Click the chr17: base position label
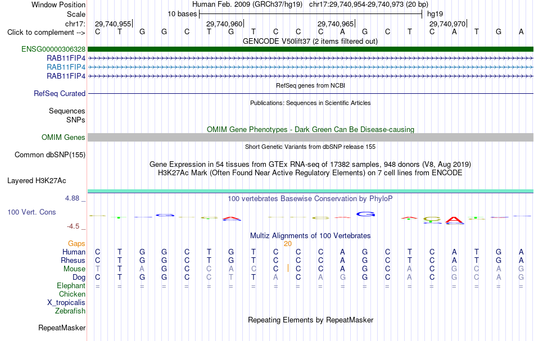Image resolution: width=534 pixels, height=341 pixels. (x=75, y=24)
